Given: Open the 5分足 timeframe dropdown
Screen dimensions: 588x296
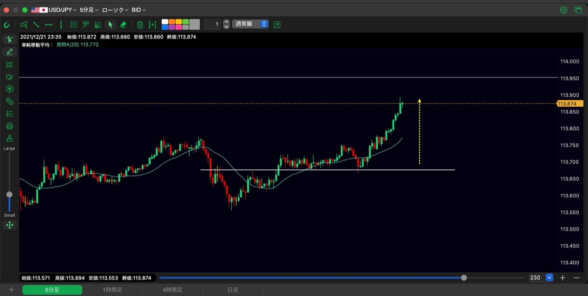Looking at the screenshot, I should [89, 10].
